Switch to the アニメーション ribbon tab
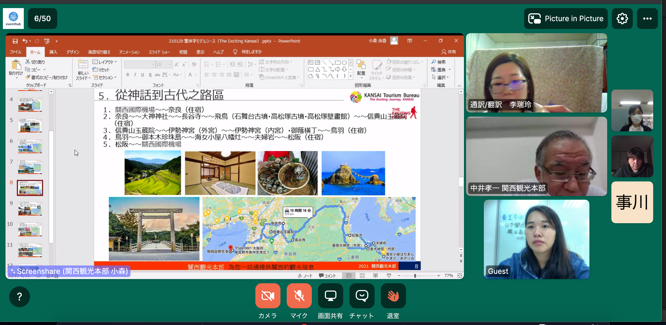Screen dimensions: 666x325 (x=129, y=52)
